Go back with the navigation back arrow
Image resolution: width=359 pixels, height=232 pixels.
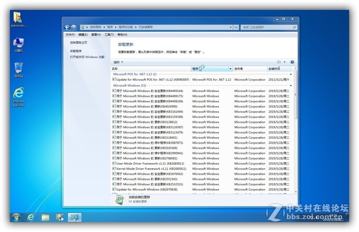[67, 27]
